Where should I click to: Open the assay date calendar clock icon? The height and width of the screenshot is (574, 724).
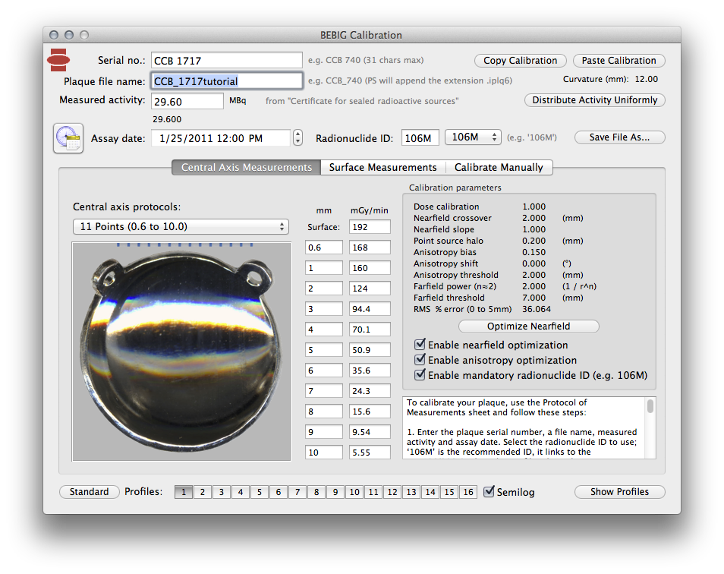pyautogui.click(x=68, y=138)
